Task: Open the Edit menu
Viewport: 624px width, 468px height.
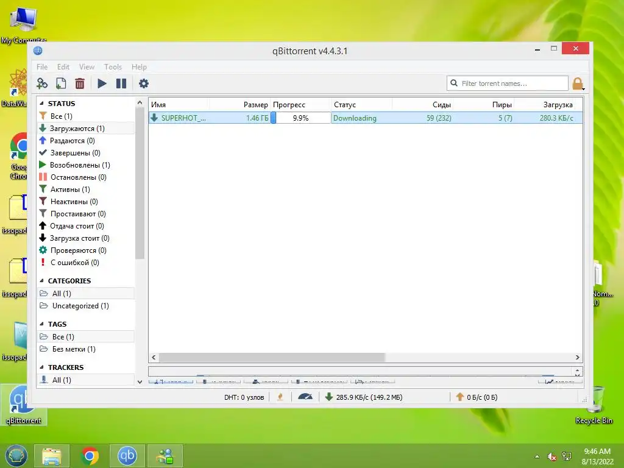Action: coord(63,67)
